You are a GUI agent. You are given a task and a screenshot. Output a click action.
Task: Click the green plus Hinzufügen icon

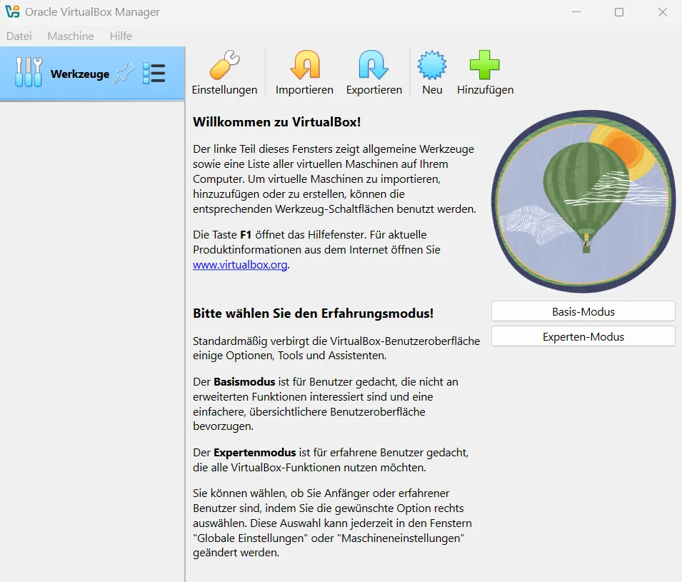coord(484,65)
